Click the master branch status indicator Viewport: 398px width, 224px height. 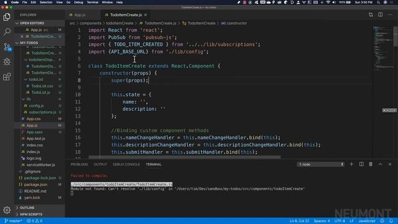point(13,221)
